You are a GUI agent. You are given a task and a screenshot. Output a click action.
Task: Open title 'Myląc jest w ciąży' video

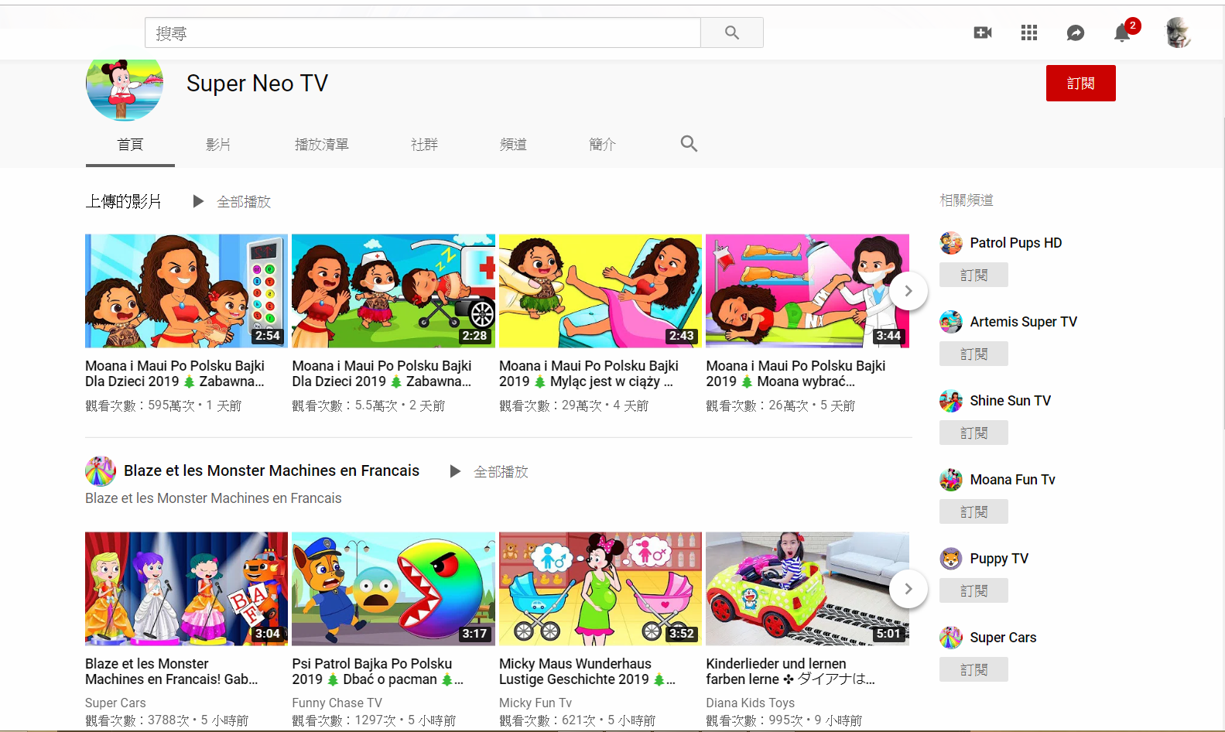coord(589,374)
